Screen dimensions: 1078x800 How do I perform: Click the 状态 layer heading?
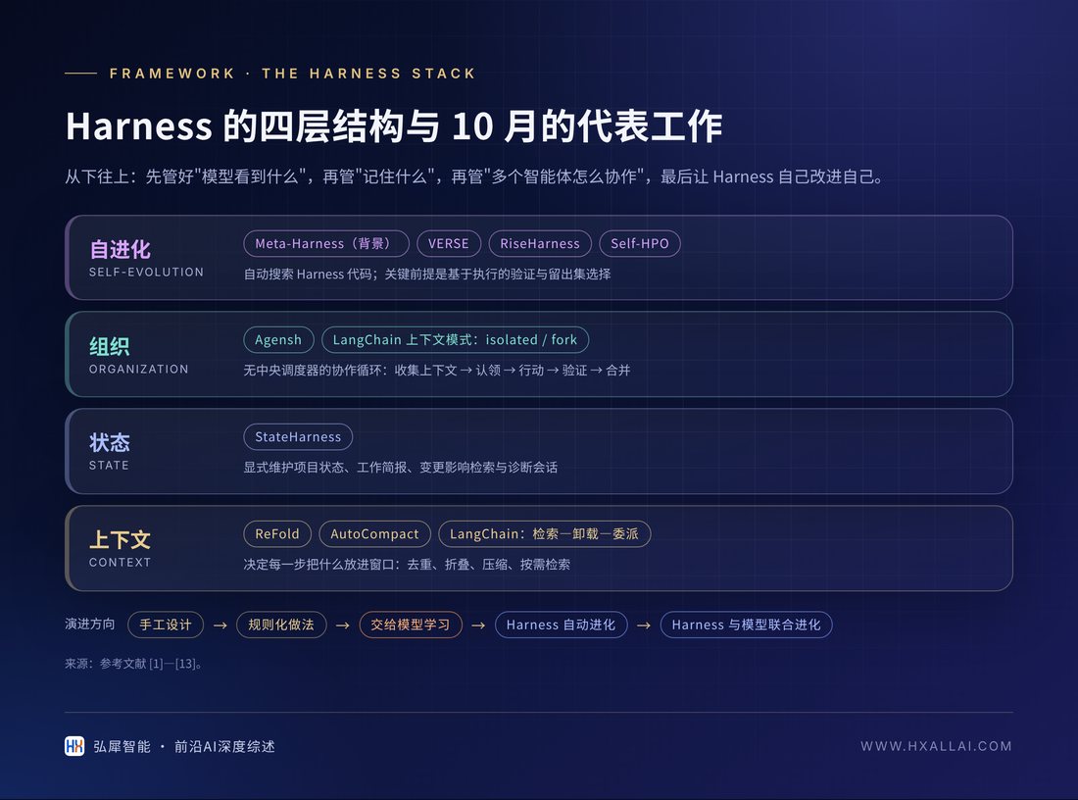coord(110,442)
